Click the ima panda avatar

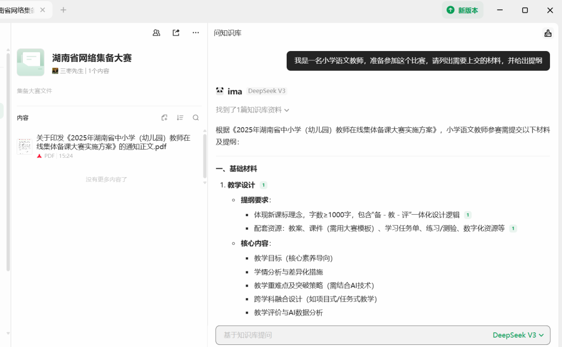point(220,91)
